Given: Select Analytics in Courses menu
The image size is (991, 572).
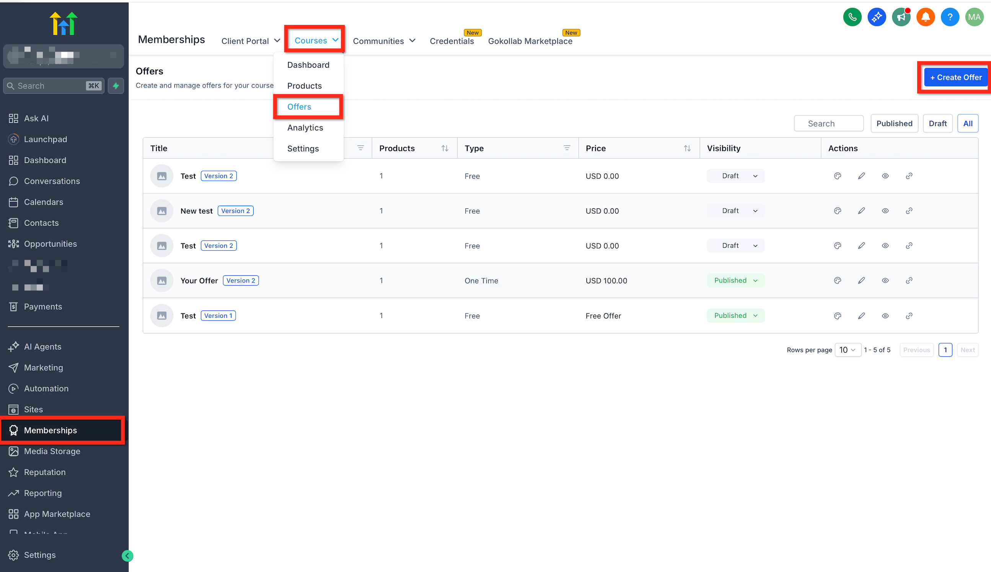Looking at the screenshot, I should 305,128.
